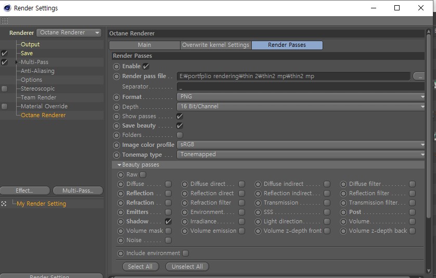The width and height of the screenshot is (436, 278).
Task: Click the animation circle beside Transmission filter
Action: [343, 203]
